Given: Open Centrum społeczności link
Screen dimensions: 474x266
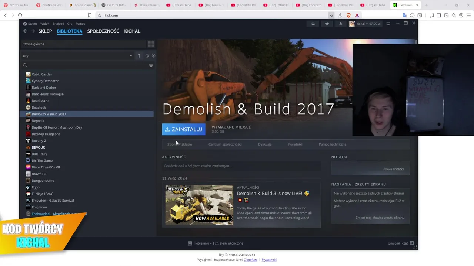Looking at the screenshot, I should coord(225,144).
